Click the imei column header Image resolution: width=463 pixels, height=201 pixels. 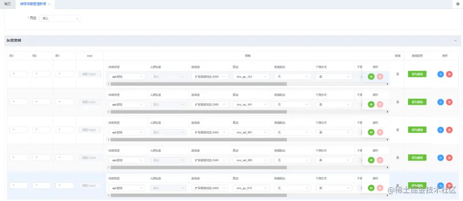click(90, 56)
